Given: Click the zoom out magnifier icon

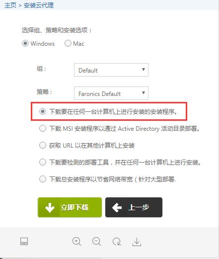Looking at the screenshot, I should 97,242.
